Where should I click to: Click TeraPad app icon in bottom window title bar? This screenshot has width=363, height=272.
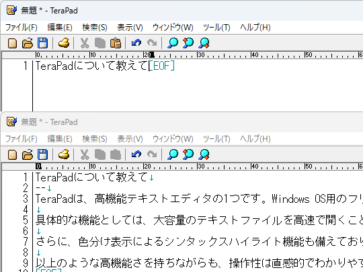coord(11,122)
